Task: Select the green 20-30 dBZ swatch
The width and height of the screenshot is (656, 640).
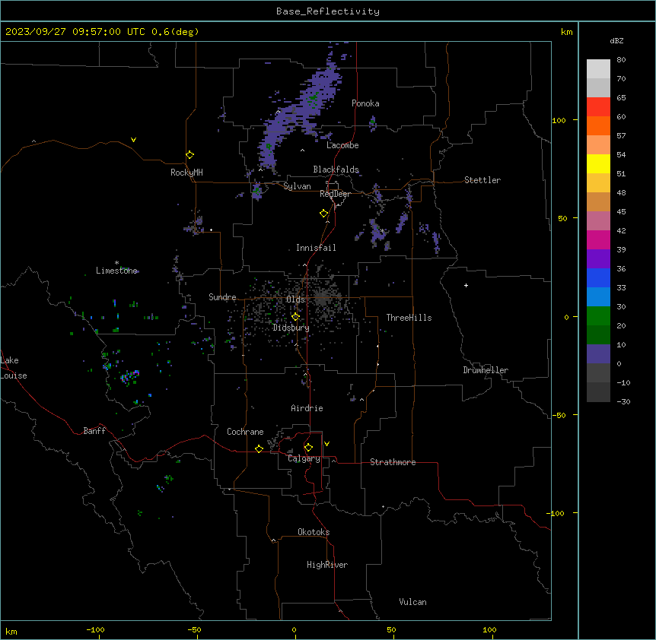Action: [598, 316]
